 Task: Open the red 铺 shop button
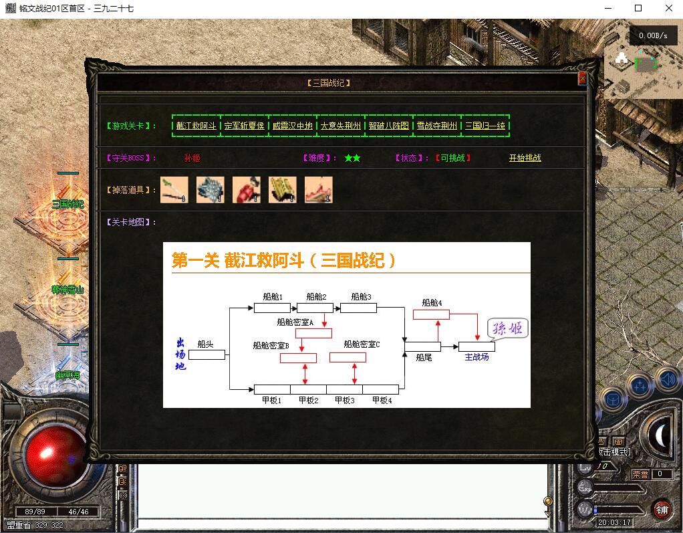661,509
